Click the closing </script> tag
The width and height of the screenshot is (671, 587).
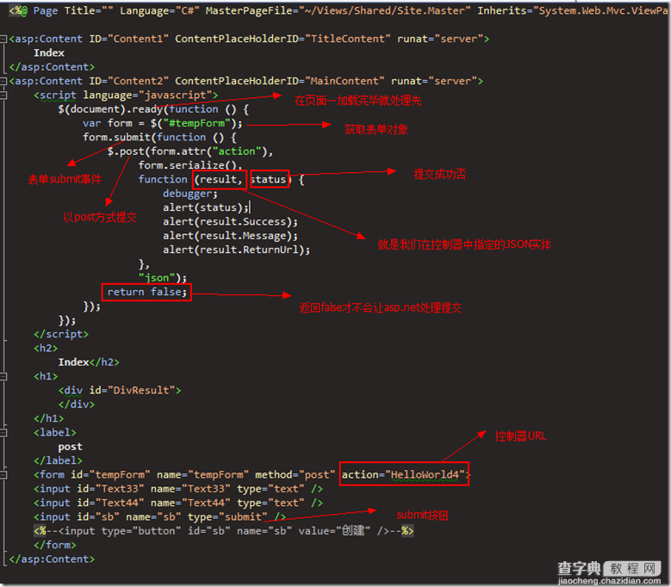click(61, 334)
